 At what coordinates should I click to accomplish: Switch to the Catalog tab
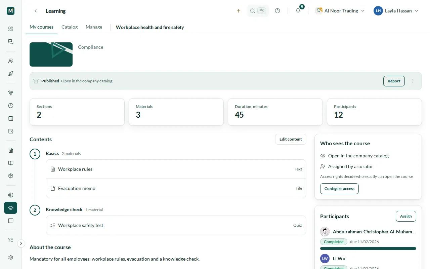click(70, 27)
